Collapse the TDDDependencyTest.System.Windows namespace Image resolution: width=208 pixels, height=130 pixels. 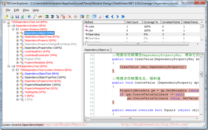[13, 70]
